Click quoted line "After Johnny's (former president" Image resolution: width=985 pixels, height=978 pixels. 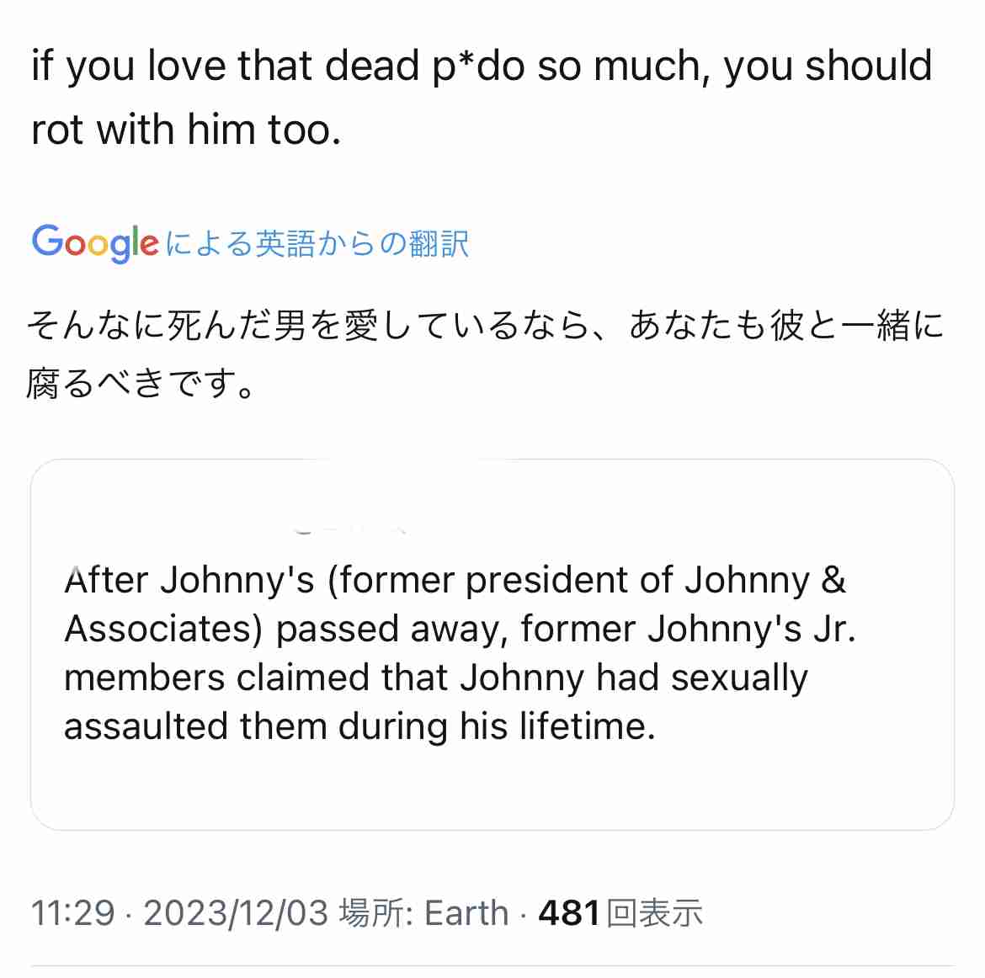(x=455, y=580)
